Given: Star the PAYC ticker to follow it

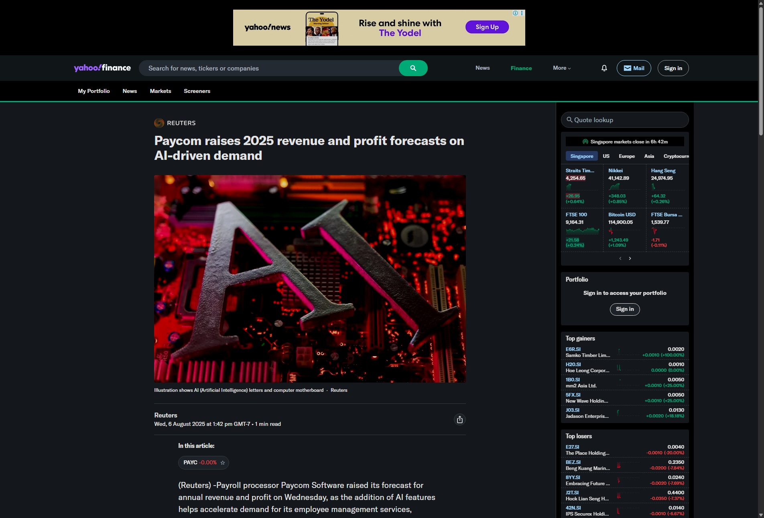Looking at the screenshot, I should pyautogui.click(x=223, y=463).
